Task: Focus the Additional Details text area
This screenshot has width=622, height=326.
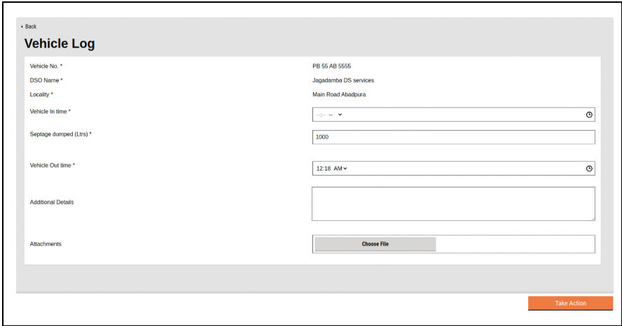Action: 453,204
